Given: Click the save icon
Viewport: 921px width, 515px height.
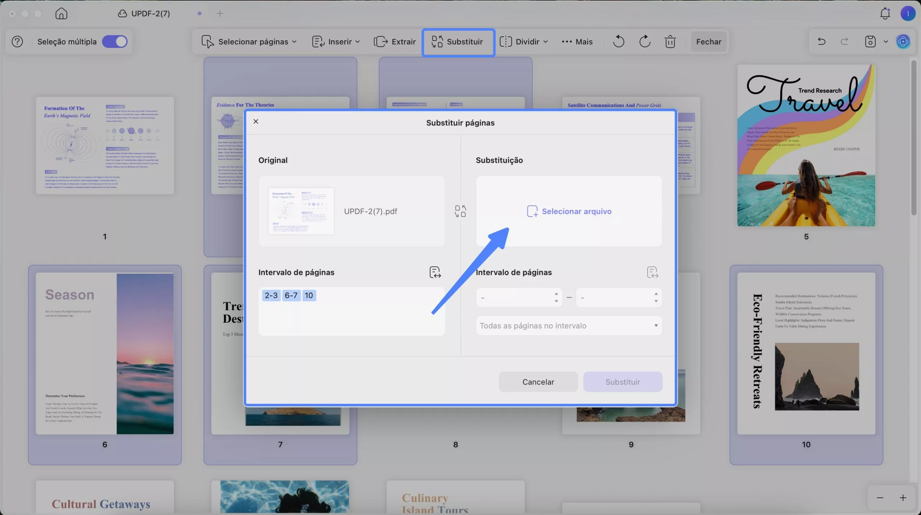Looking at the screenshot, I should 870,42.
